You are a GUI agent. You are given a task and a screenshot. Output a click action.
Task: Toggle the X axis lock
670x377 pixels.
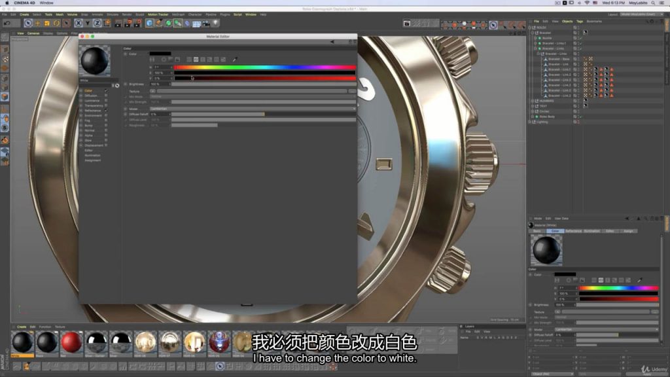(x=79, y=24)
